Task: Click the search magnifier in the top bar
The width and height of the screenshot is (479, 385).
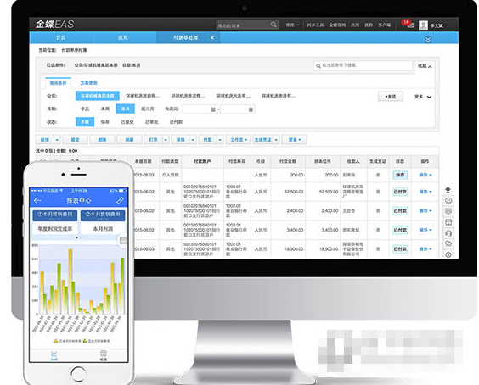Action: 273,25
